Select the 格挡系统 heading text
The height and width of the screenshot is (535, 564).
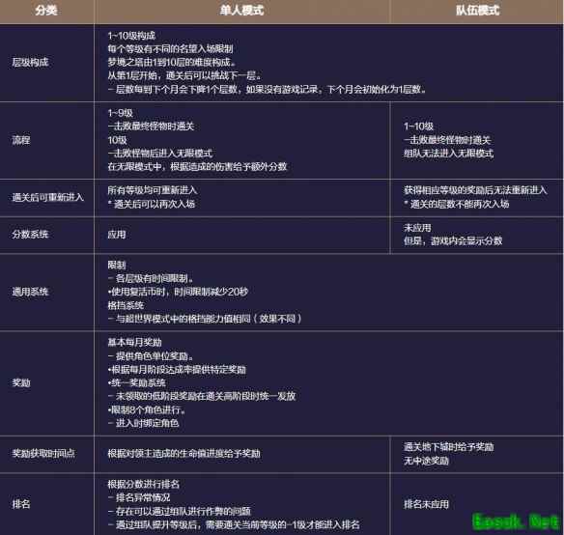pyautogui.click(x=126, y=305)
